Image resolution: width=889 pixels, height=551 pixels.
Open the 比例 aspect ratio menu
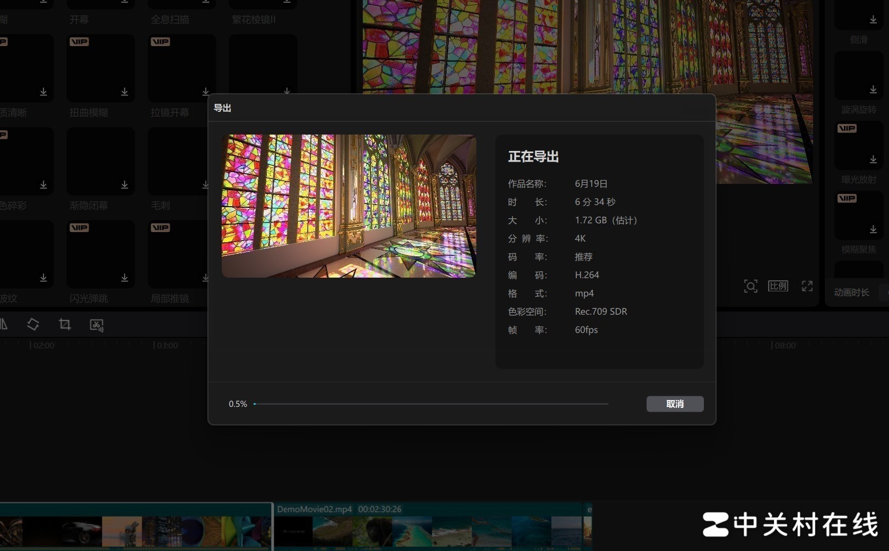click(778, 287)
